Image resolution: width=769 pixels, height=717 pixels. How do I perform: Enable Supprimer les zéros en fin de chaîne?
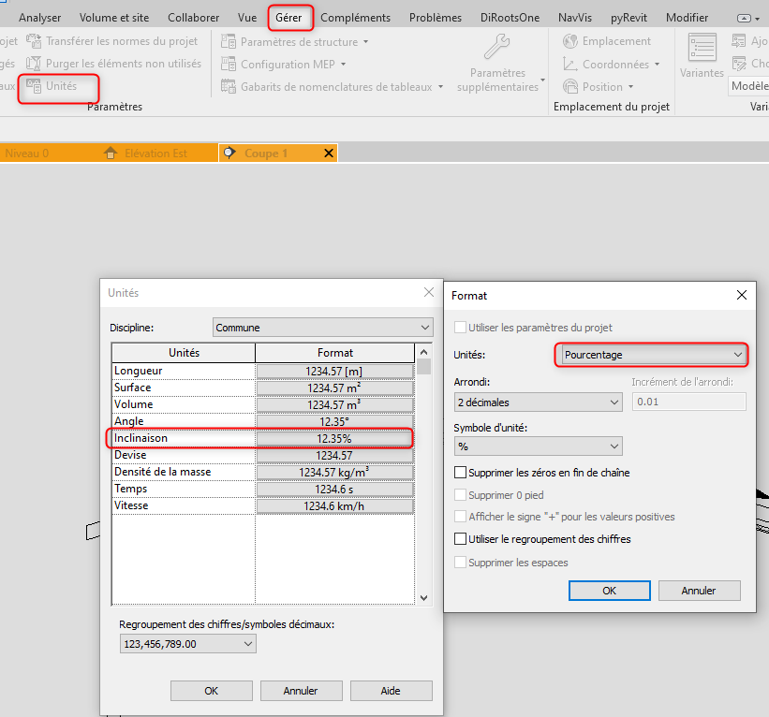460,473
